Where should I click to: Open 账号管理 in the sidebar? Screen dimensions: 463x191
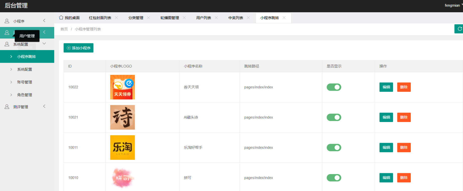coord(25,82)
